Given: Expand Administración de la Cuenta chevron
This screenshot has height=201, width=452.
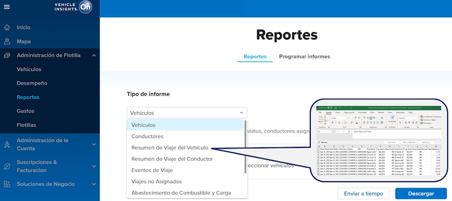Looking at the screenshot, I should 94,144.
